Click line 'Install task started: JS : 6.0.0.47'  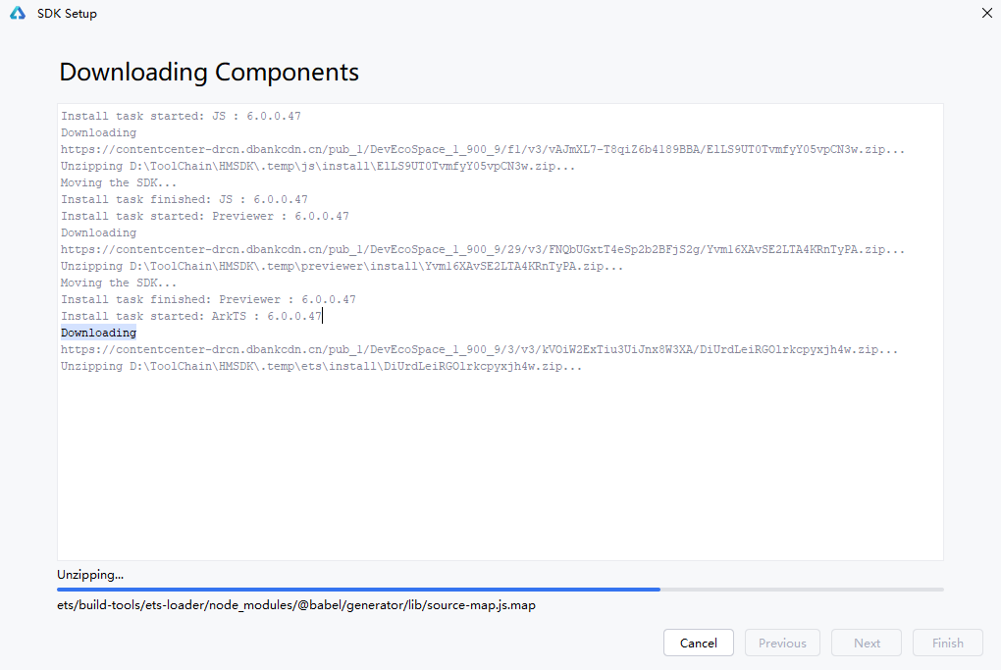181,116
